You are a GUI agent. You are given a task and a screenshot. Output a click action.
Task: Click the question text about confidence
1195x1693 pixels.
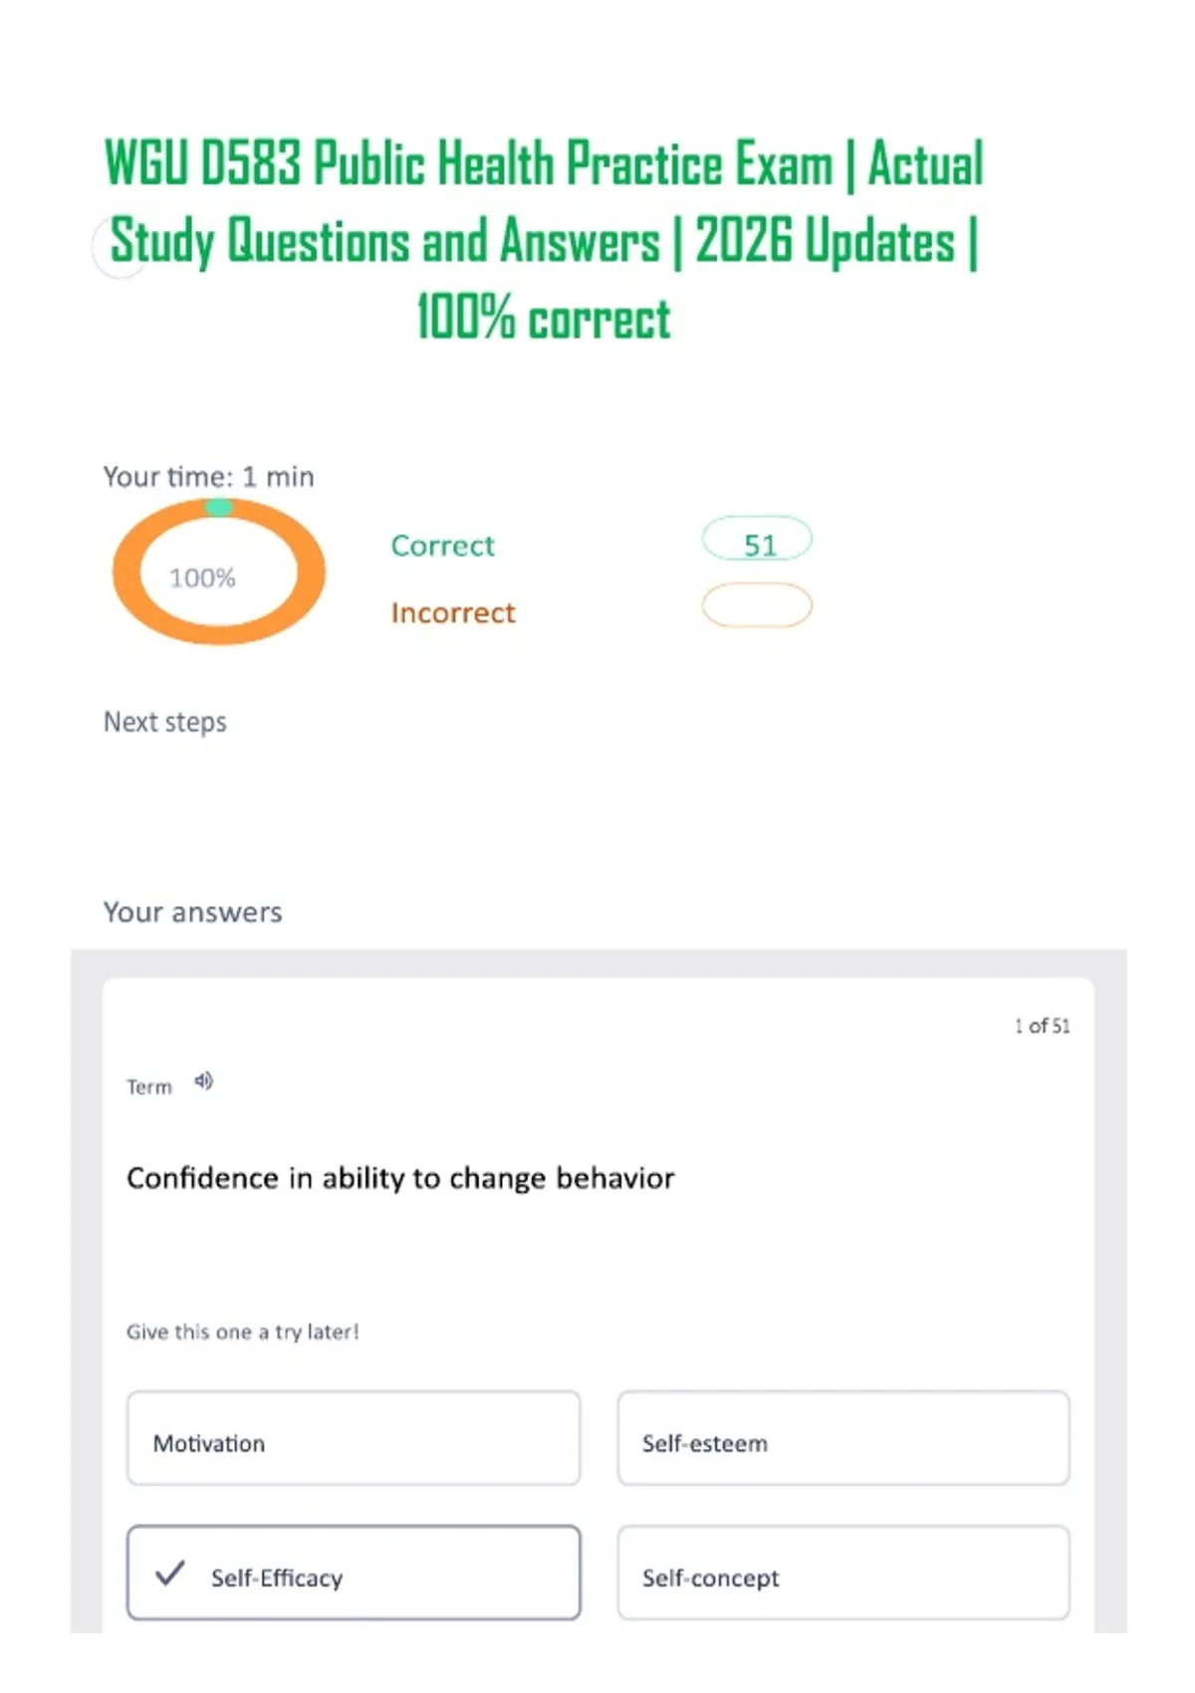[400, 1178]
